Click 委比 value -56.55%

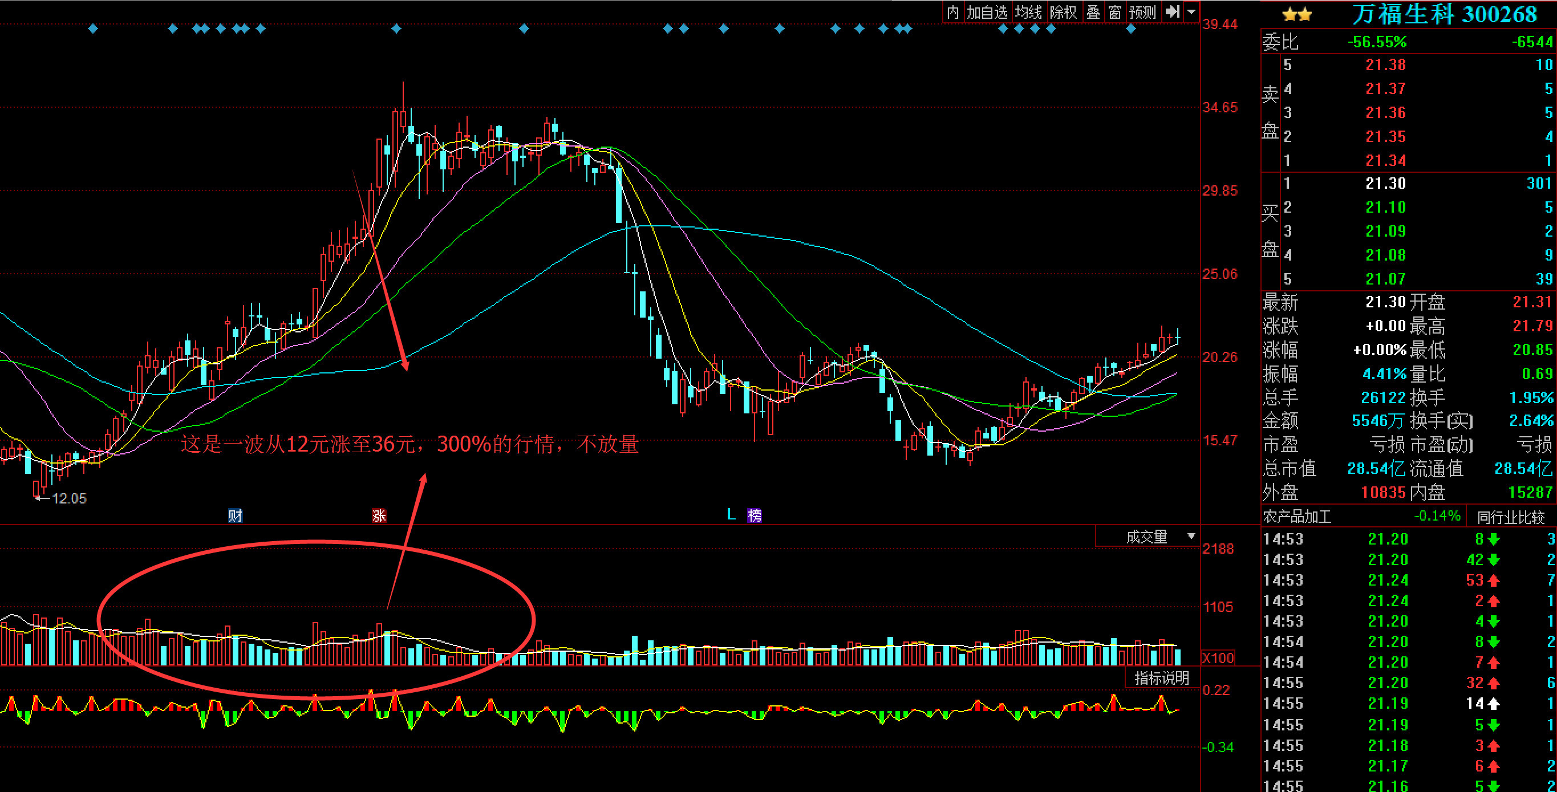(1377, 42)
